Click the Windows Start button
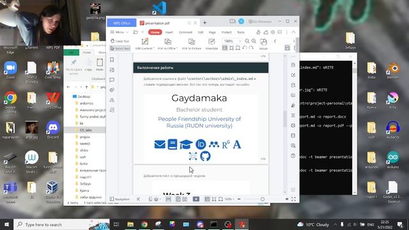The width and height of the screenshot is (409, 230). coord(6,224)
